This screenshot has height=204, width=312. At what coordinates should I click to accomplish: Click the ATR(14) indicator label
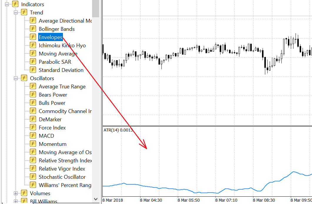pyautogui.click(x=118, y=130)
